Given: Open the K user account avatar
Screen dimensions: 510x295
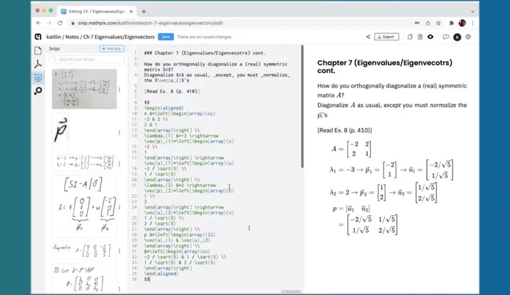Looking at the screenshot, I should [x=457, y=37].
